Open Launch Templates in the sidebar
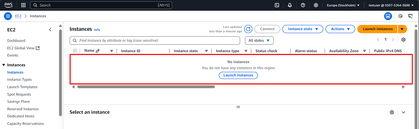 click(x=22, y=87)
